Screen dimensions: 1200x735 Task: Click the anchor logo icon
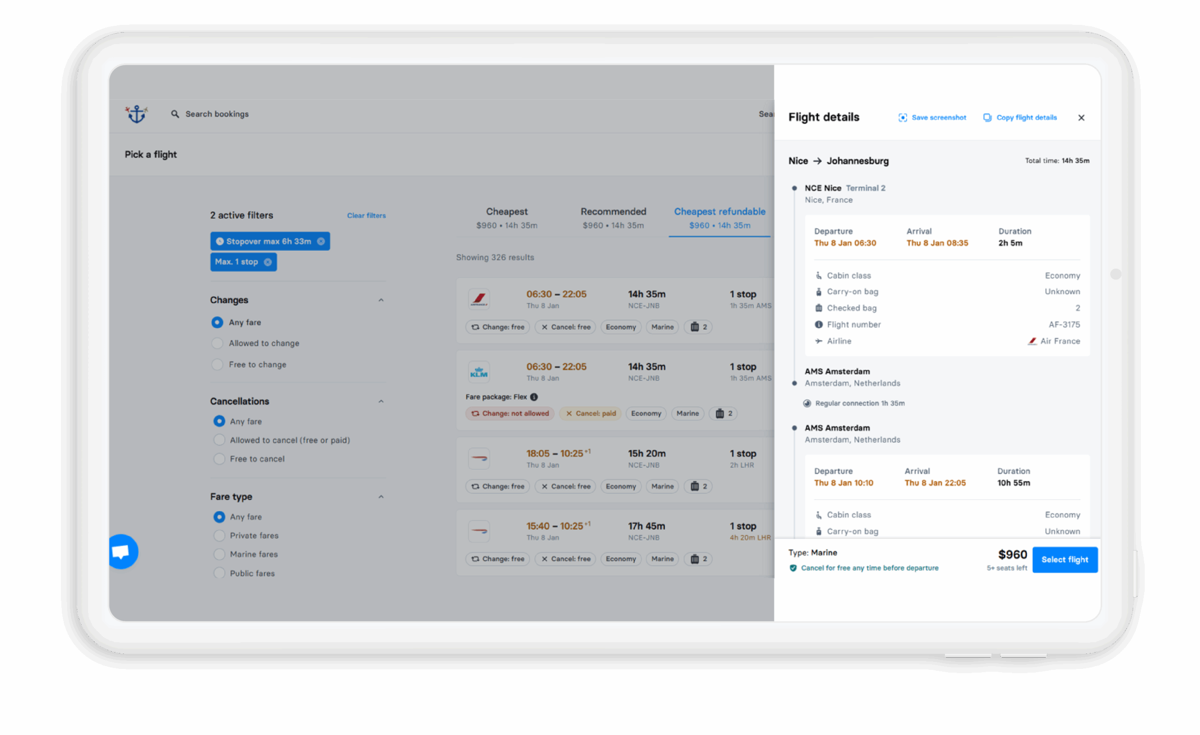point(136,114)
